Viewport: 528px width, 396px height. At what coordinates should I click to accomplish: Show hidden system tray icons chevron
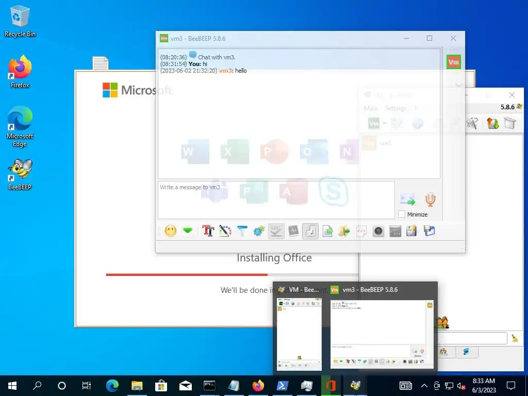(424, 386)
